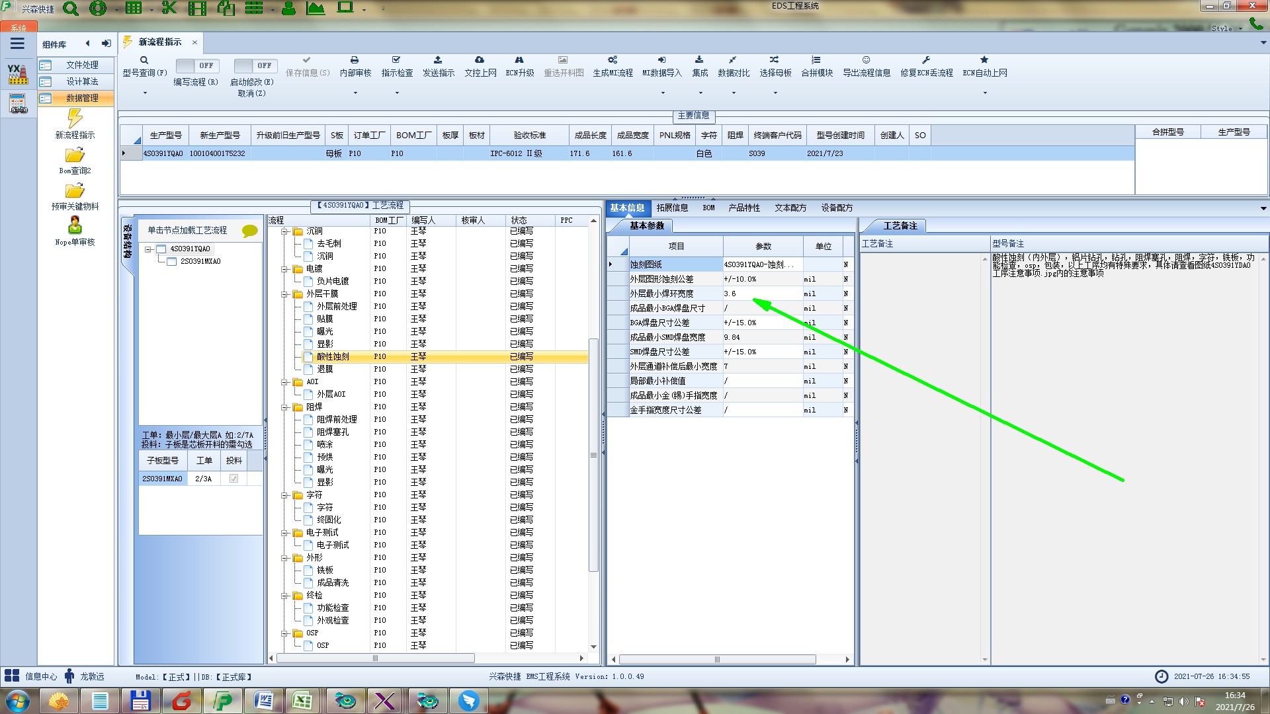Image resolution: width=1270 pixels, height=714 pixels.
Task: Select the 退膜 process step
Action: point(325,369)
